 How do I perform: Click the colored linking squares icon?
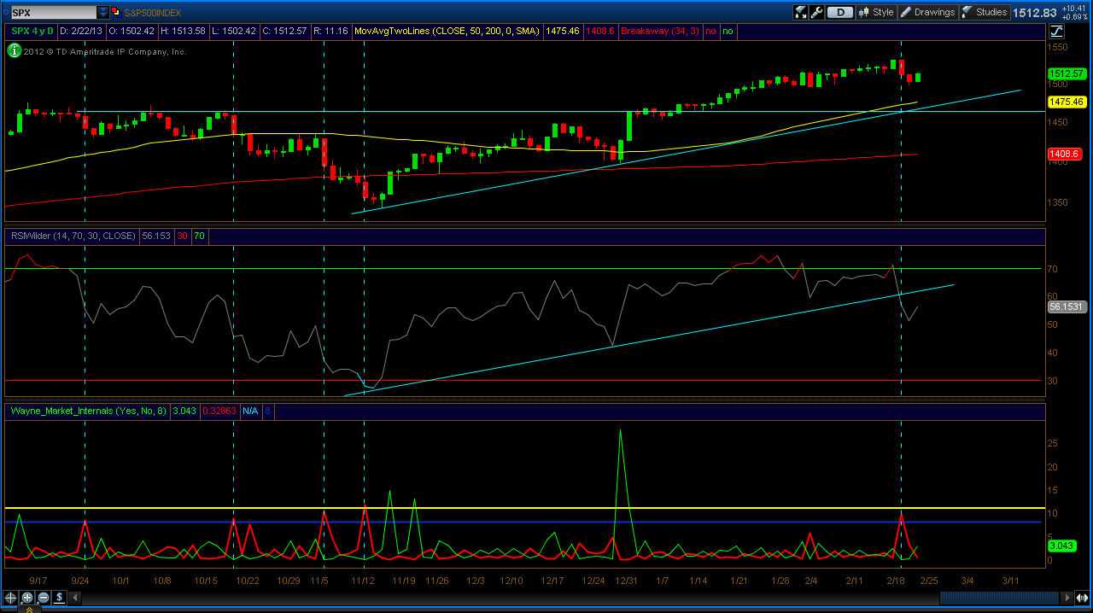click(x=119, y=13)
